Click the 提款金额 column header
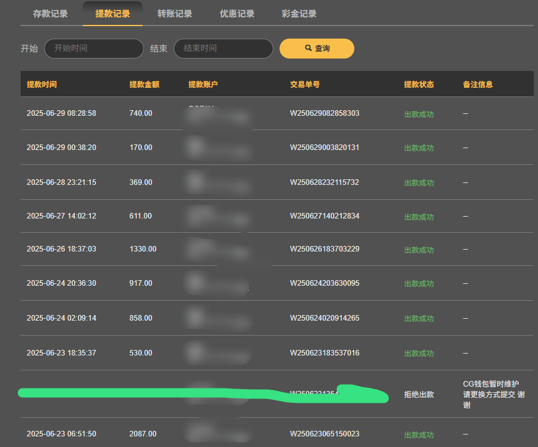The width and height of the screenshot is (538, 447). click(x=144, y=85)
